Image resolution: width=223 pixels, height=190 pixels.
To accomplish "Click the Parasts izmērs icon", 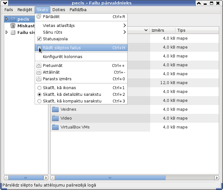I will click(x=39, y=79).
